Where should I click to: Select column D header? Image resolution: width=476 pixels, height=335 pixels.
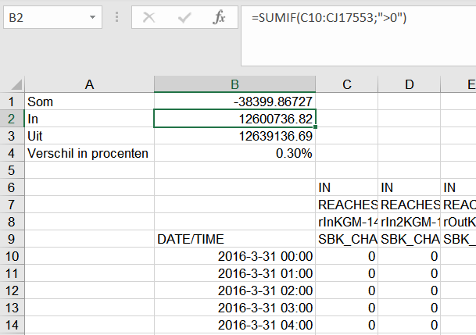[410, 84]
